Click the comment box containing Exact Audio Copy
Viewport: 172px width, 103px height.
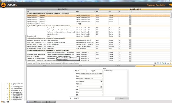click(x=115, y=83)
